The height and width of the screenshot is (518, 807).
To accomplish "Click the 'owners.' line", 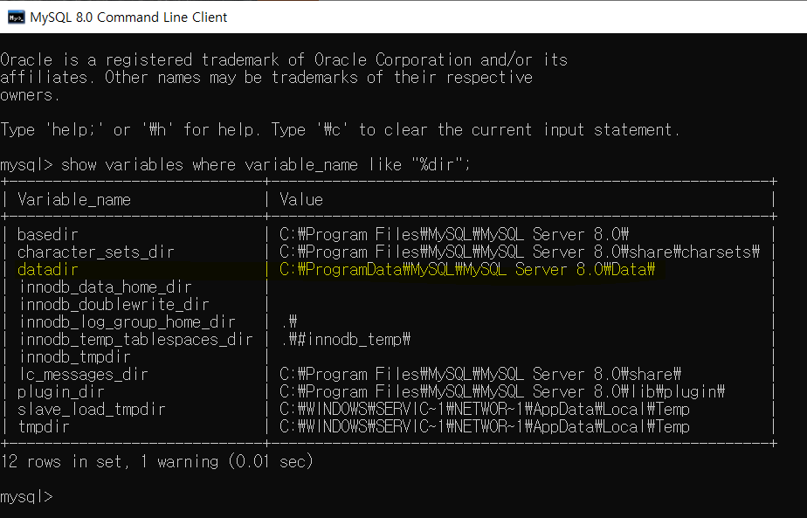I will (30, 95).
